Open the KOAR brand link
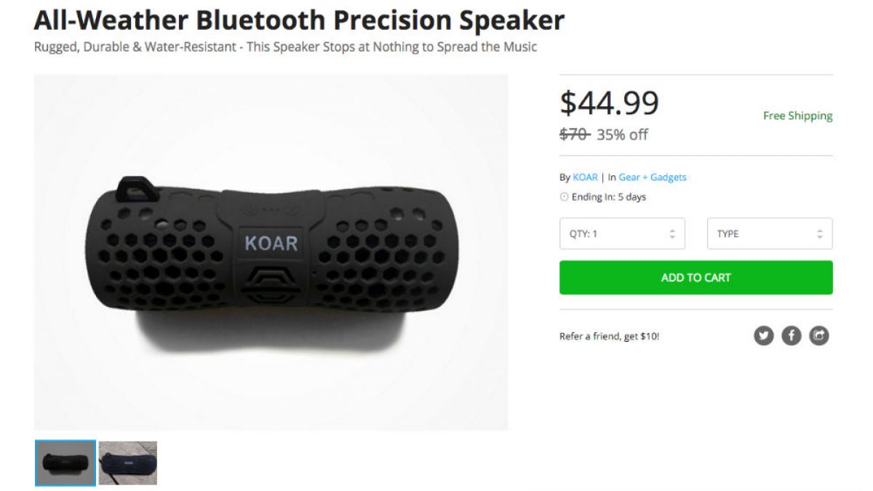Viewport: 873px width, 491px height. pos(585,177)
